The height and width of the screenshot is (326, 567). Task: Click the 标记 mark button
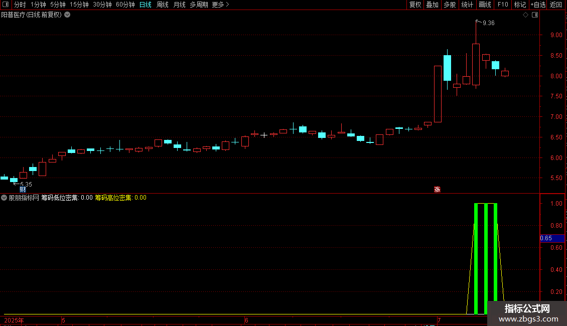click(x=520, y=5)
